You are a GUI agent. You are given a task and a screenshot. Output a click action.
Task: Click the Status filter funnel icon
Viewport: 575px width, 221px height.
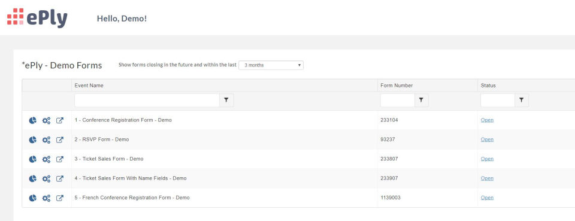522,100
